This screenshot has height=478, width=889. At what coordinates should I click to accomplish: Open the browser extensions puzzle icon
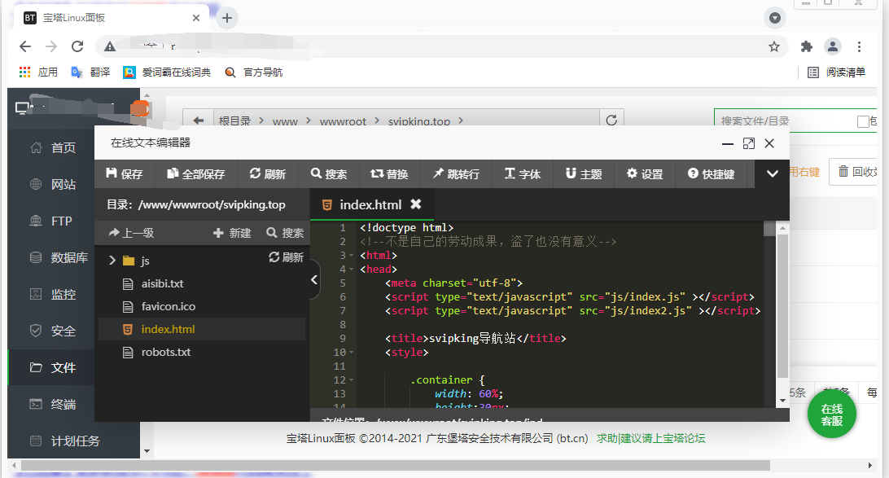pyautogui.click(x=806, y=46)
